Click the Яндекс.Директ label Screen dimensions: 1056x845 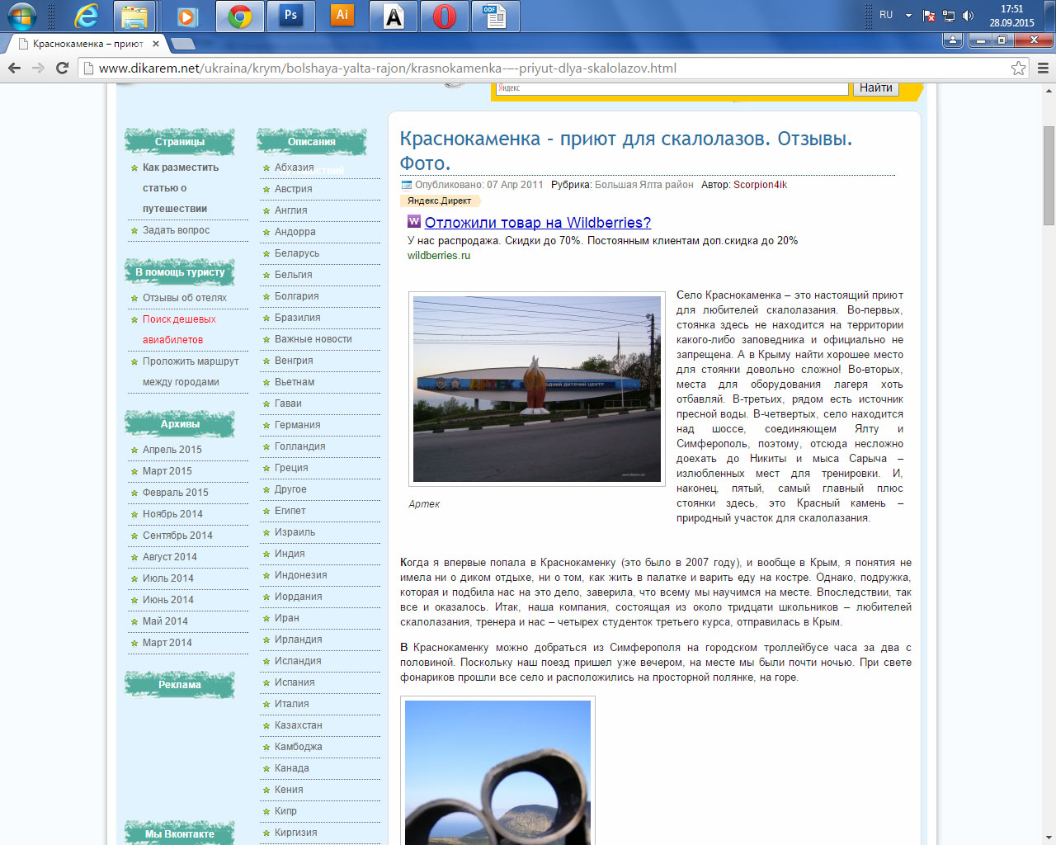(439, 201)
